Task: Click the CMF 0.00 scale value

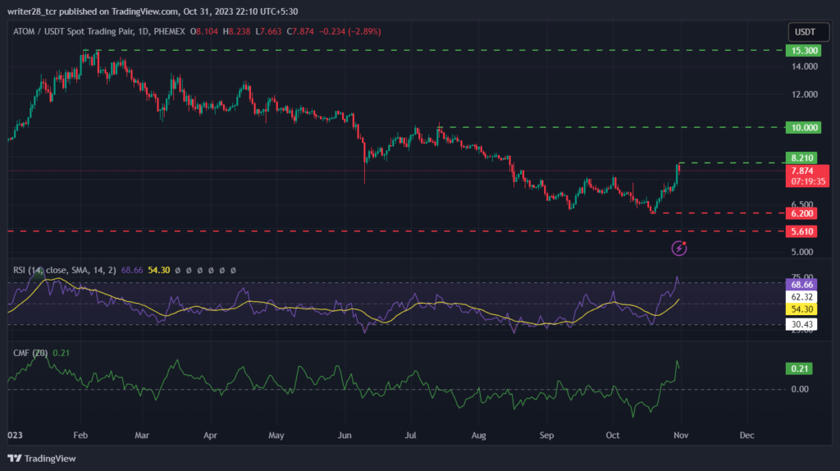Action: 800,389
